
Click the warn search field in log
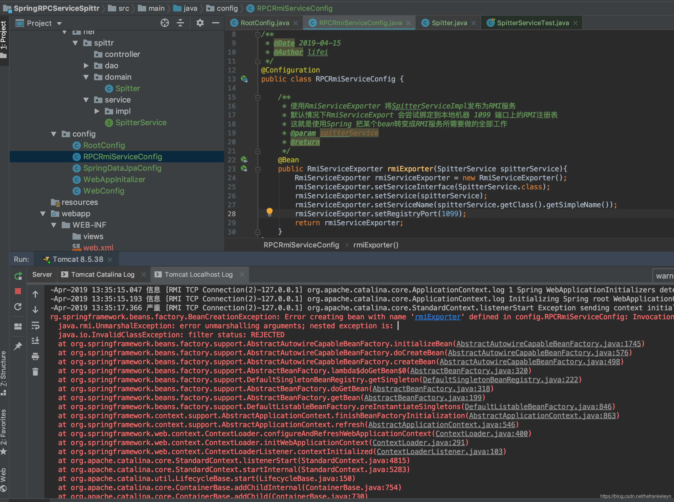coord(663,276)
